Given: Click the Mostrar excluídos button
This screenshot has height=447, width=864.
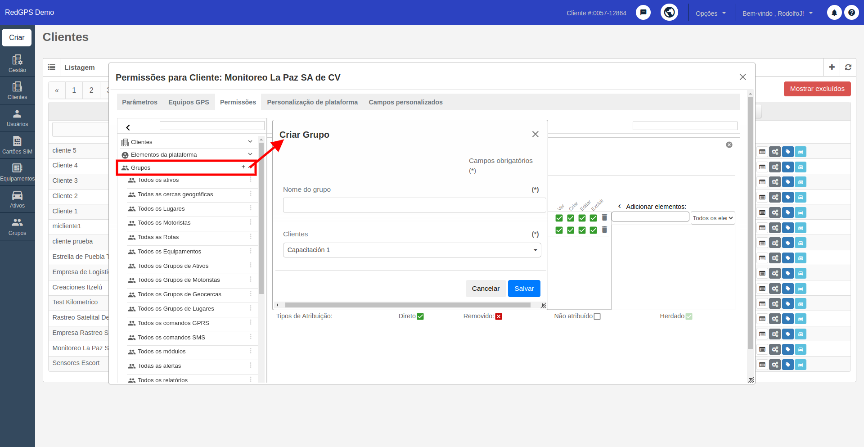Looking at the screenshot, I should pyautogui.click(x=817, y=89).
